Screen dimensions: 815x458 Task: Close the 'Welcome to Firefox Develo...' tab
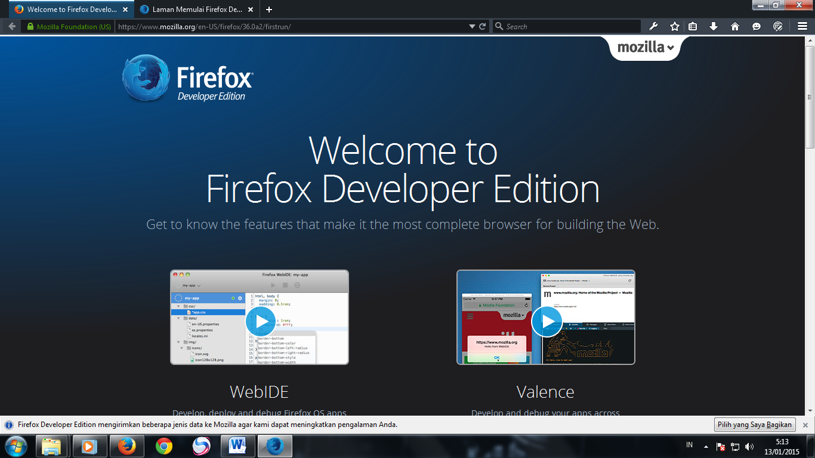click(125, 10)
